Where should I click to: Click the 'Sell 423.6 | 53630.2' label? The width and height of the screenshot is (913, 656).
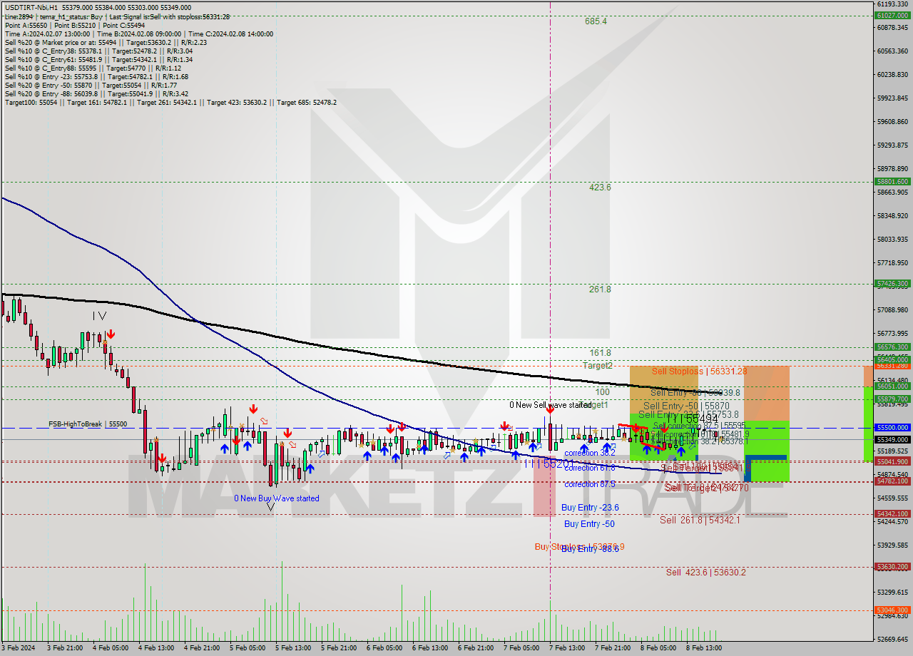point(706,572)
